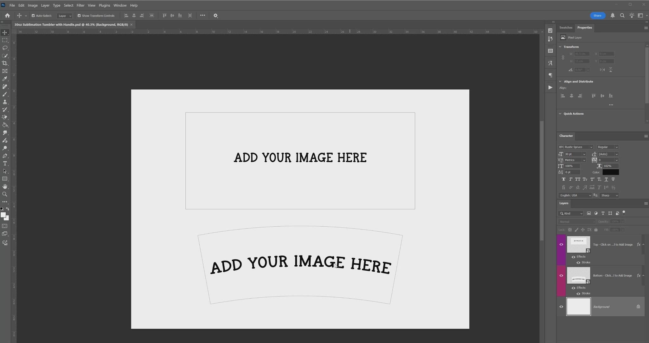Open the Character text color swatch

tap(610, 172)
